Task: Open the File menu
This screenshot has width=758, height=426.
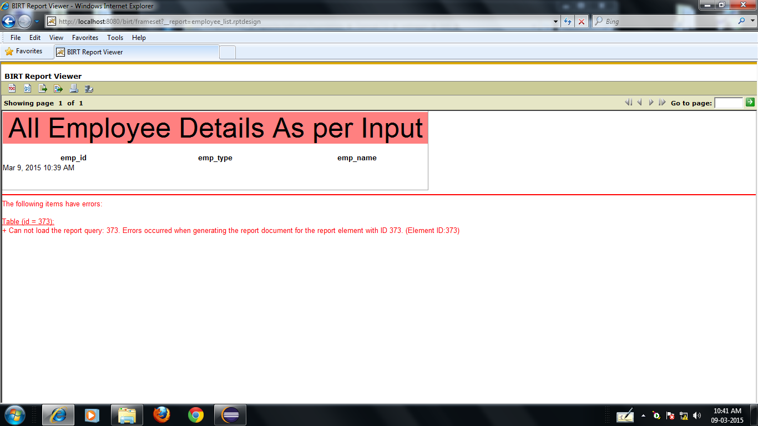Action: point(16,38)
